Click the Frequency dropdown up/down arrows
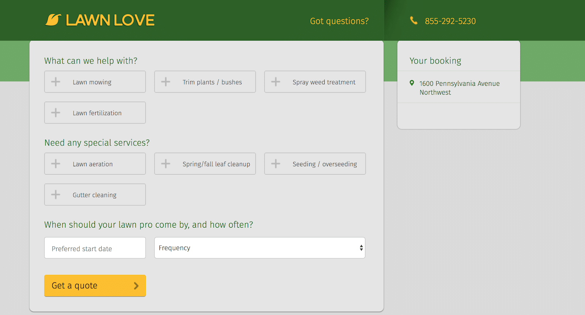Image resolution: width=585 pixels, height=315 pixels. (361, 248)
